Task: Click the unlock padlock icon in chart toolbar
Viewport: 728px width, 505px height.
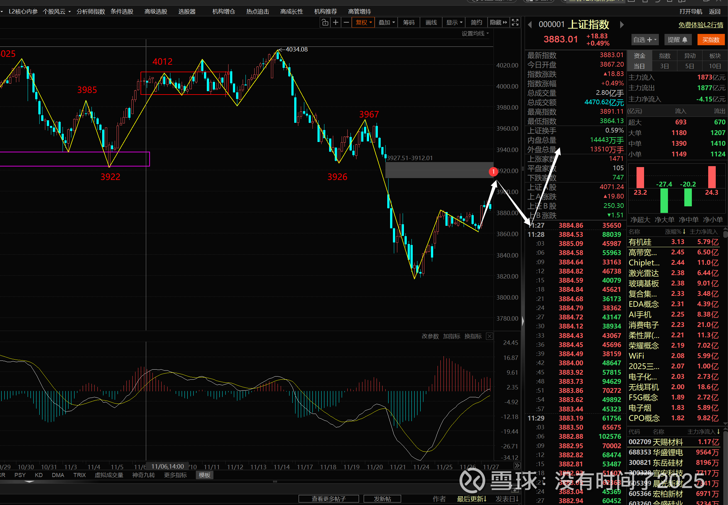Action: click(325, 23)
